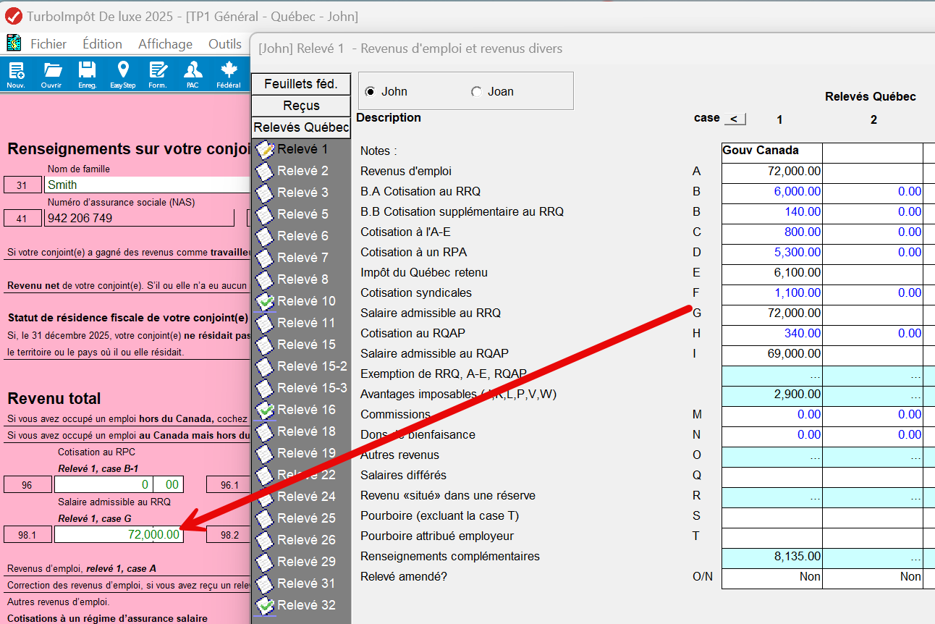This screenshot has width=935, height=624.
Task: Switch to Fédéral via maple leaf icon
Action: pos(229,75)
